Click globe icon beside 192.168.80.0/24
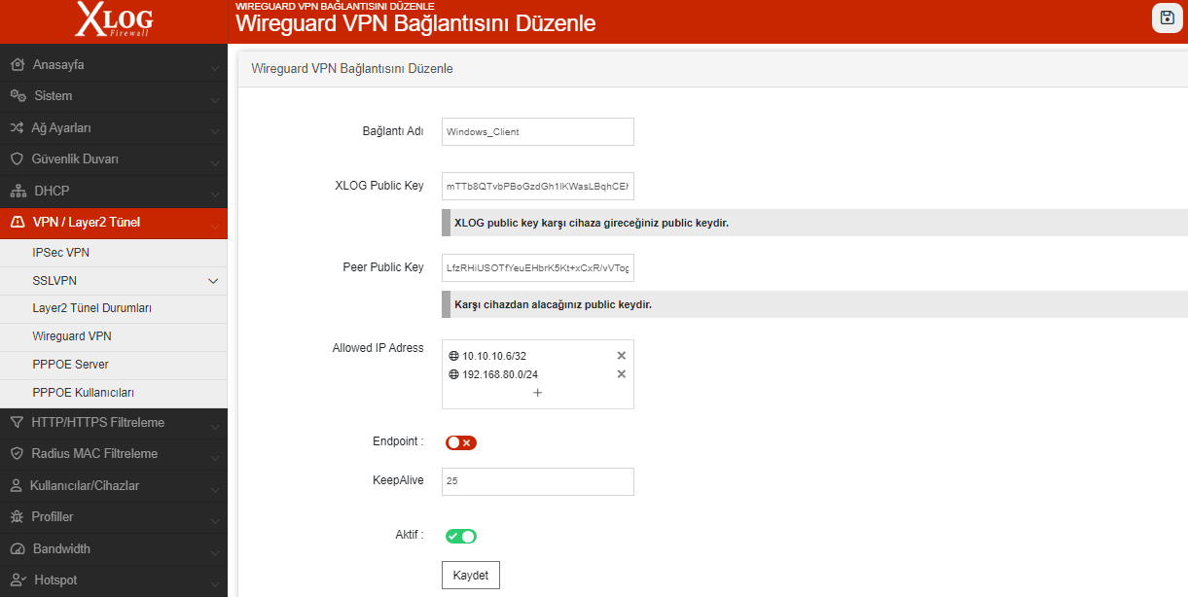The width and height of the screenshot is (1188, 597). click(453, 374)
